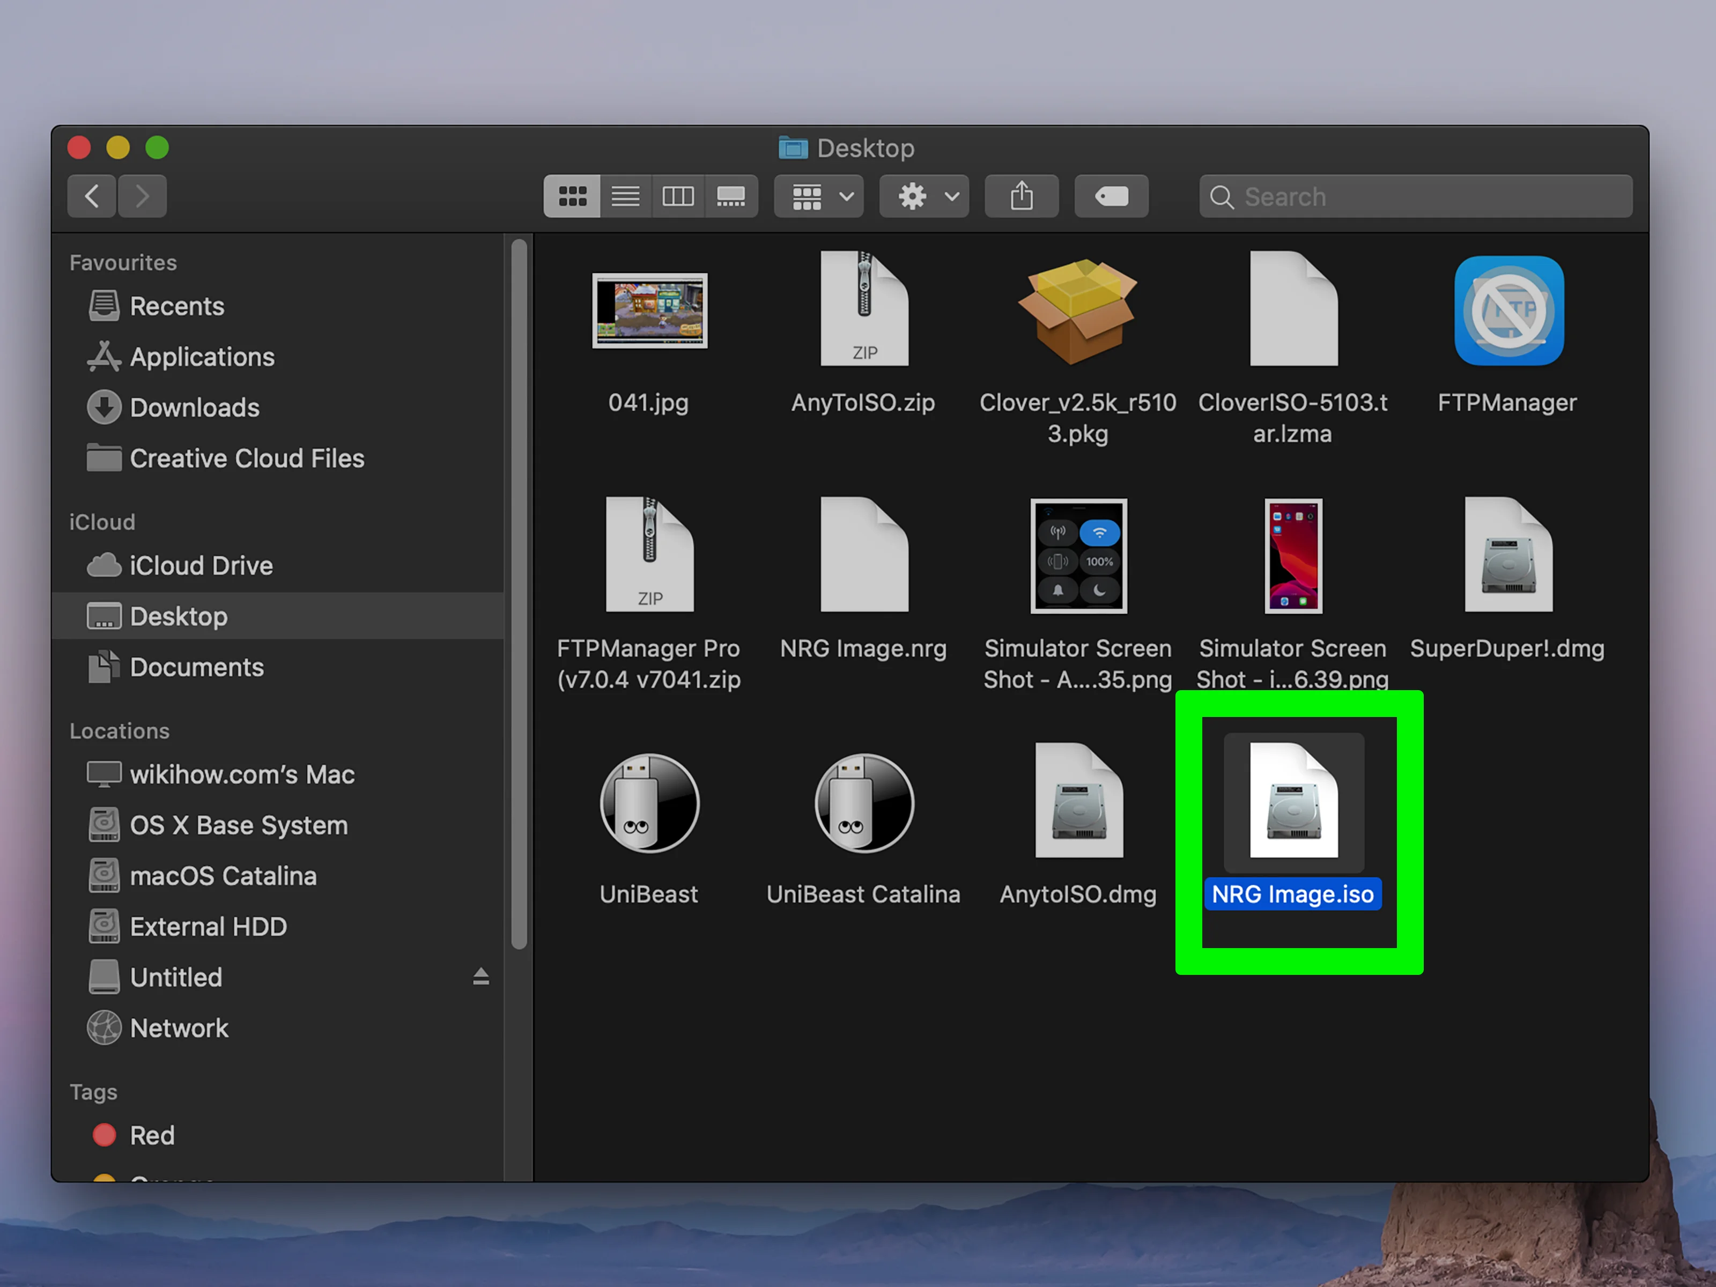
Task: Select the 041.jpg thumbnail
Action: tap(649, 311)
